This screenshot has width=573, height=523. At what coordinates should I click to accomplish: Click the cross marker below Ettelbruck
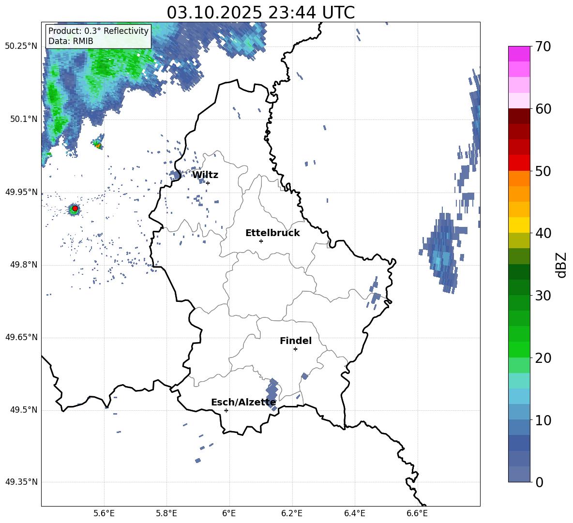[261, 241]
